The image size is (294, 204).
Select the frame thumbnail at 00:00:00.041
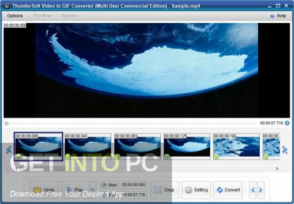click(x=88, y=146)
